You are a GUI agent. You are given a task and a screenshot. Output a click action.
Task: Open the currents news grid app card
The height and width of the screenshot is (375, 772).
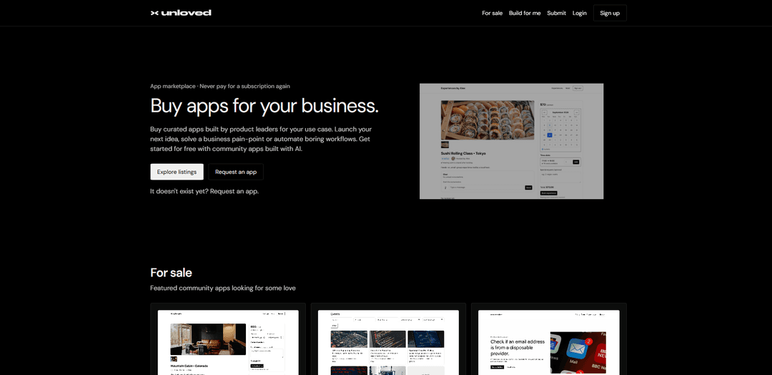click(x=388, y=339)
